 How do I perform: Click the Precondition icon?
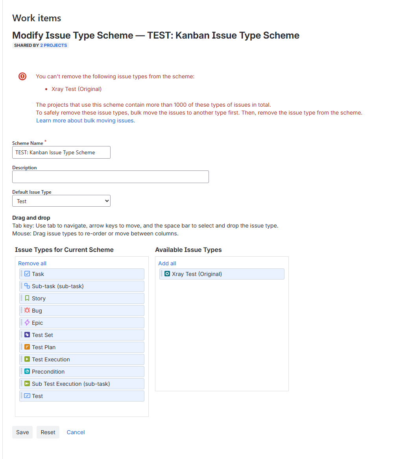click(27, 371)
